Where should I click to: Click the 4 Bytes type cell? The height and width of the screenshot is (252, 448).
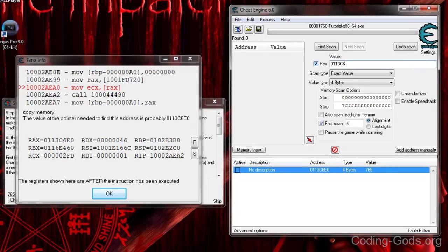pos(349,170)
